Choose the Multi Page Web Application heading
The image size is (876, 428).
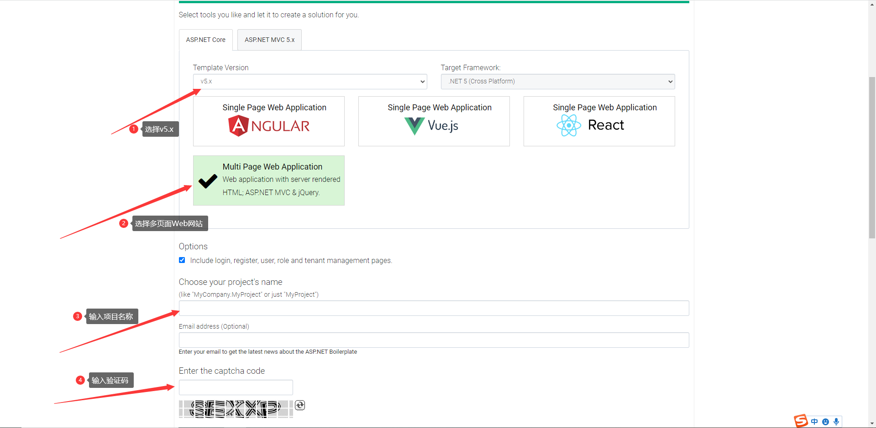click(x=273, y=167)
